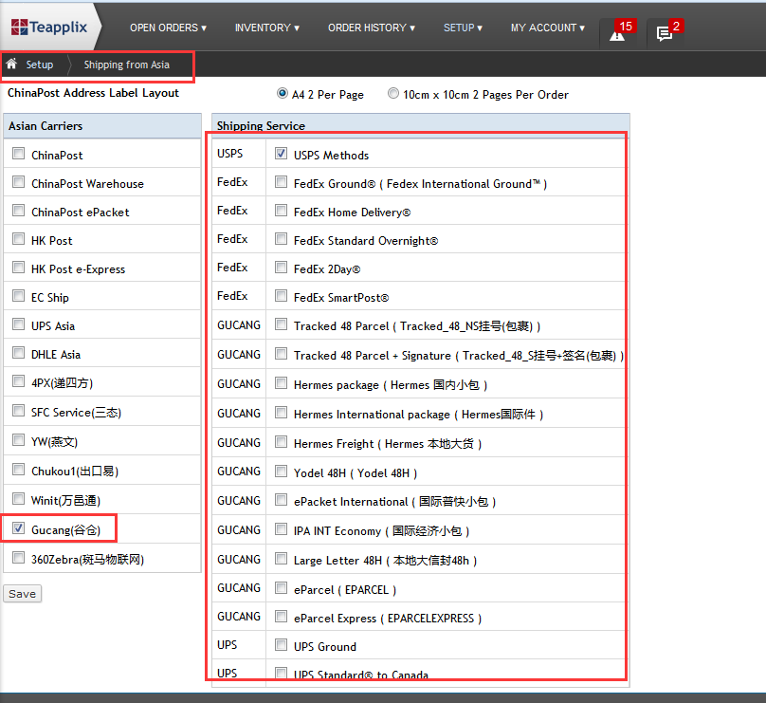Enable the UPS Ground service
Viewport: 766px width, 703px height.
tap(281, 645)
